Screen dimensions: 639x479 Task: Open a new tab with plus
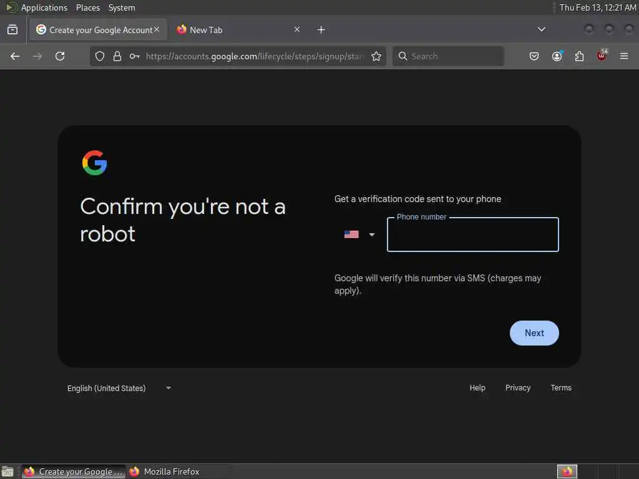(321, 30)
